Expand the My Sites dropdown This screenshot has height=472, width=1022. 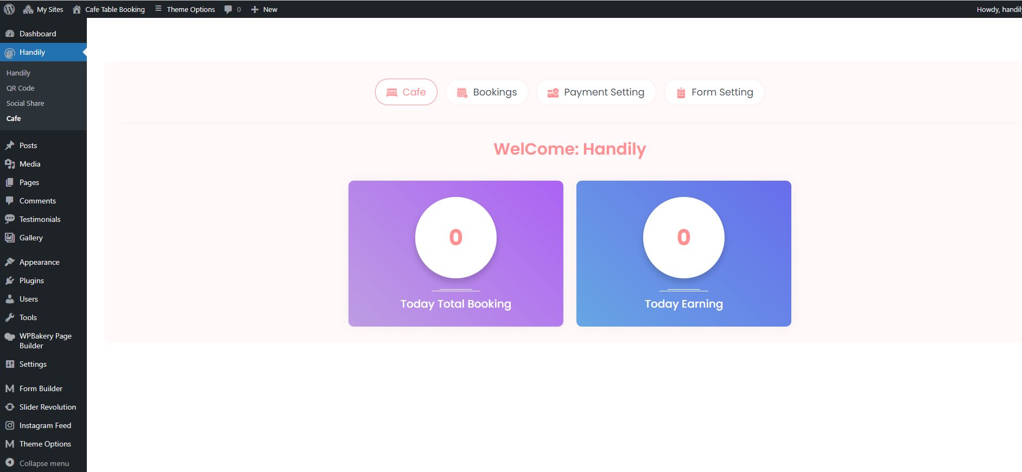click(x=43, y=9)
